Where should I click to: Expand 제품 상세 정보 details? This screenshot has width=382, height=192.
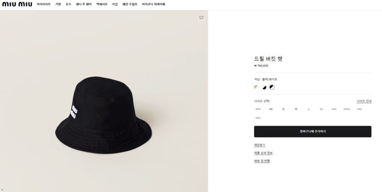(263, 153)
